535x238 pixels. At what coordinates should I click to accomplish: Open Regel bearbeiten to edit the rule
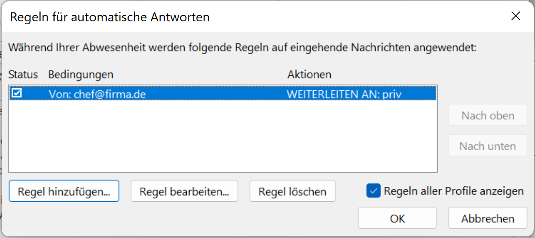[x=184, y=192]
